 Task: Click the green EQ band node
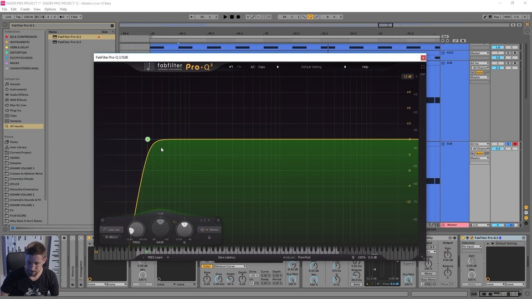(x=147, y=139)
